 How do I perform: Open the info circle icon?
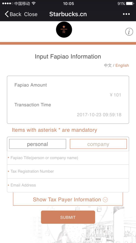coord(129,32)
